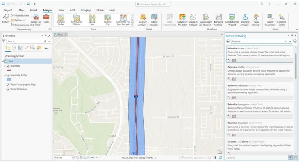Open the Function Editor
This screenshot has height=162, width=300.
[x=282, y=20]
